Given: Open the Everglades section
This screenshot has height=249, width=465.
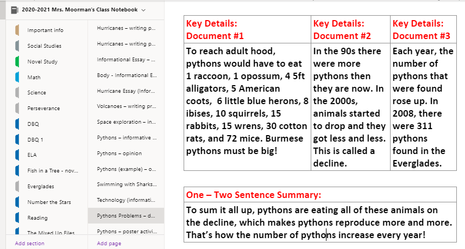Looking at the screenshot, I should pos(41,187).
